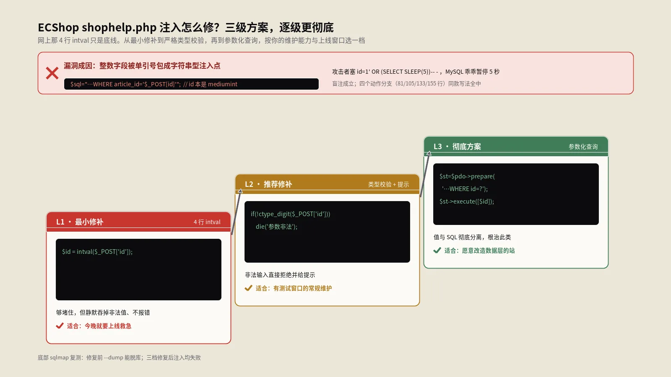Click the text 值与 SQL 彻底分离，根治此类
Viewport: 671px width, 377px height.
click(472, 237)
